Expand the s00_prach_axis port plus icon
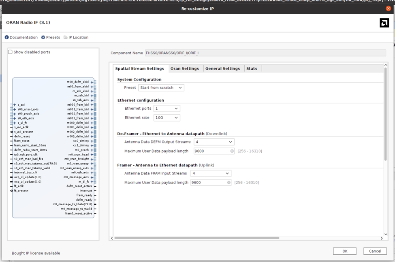The width and height of the screenshot is (395, 262). tap(15, 114)
